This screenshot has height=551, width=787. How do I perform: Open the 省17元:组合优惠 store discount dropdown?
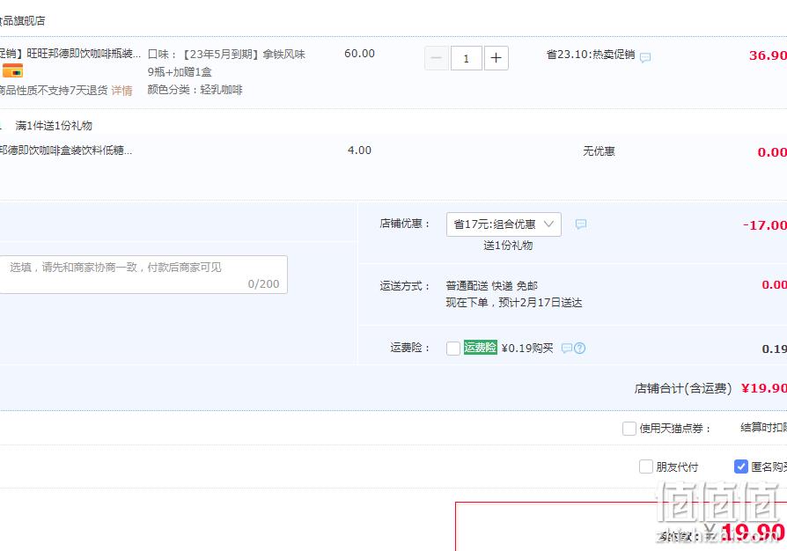(504, 224)
